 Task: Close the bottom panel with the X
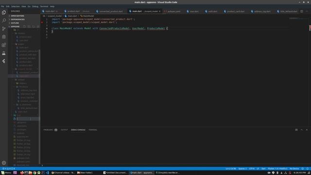(x=307, y=130)
